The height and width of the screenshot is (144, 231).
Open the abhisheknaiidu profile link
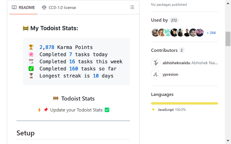click(x=176, y=63)
